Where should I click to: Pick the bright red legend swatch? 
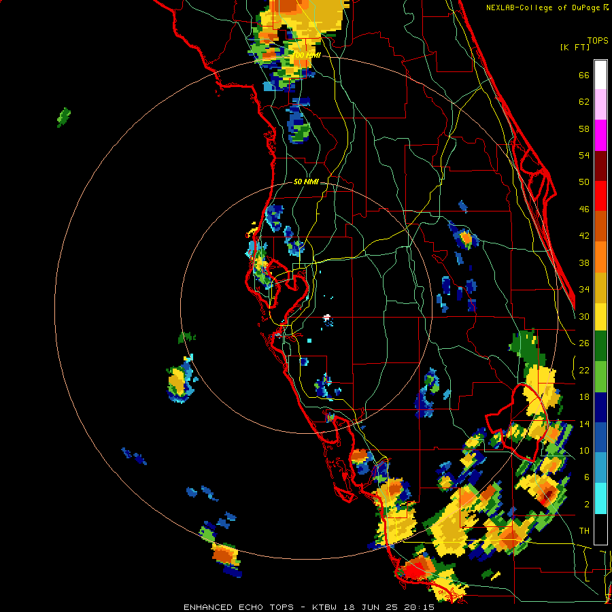point(600,196)
